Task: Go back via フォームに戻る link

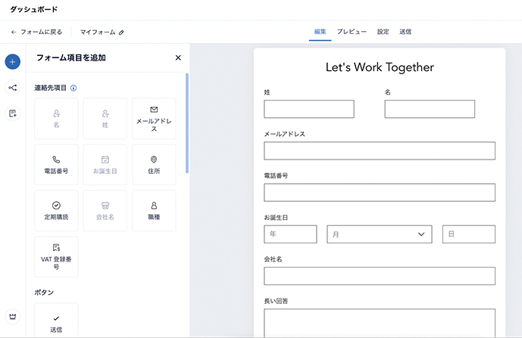Action: (x=36, y=32)
